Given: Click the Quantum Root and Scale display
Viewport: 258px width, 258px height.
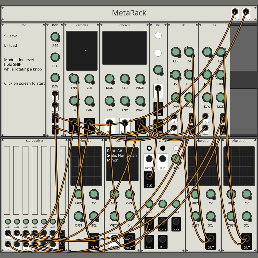Looking at the screenshot, I should [x=122, y=164].
